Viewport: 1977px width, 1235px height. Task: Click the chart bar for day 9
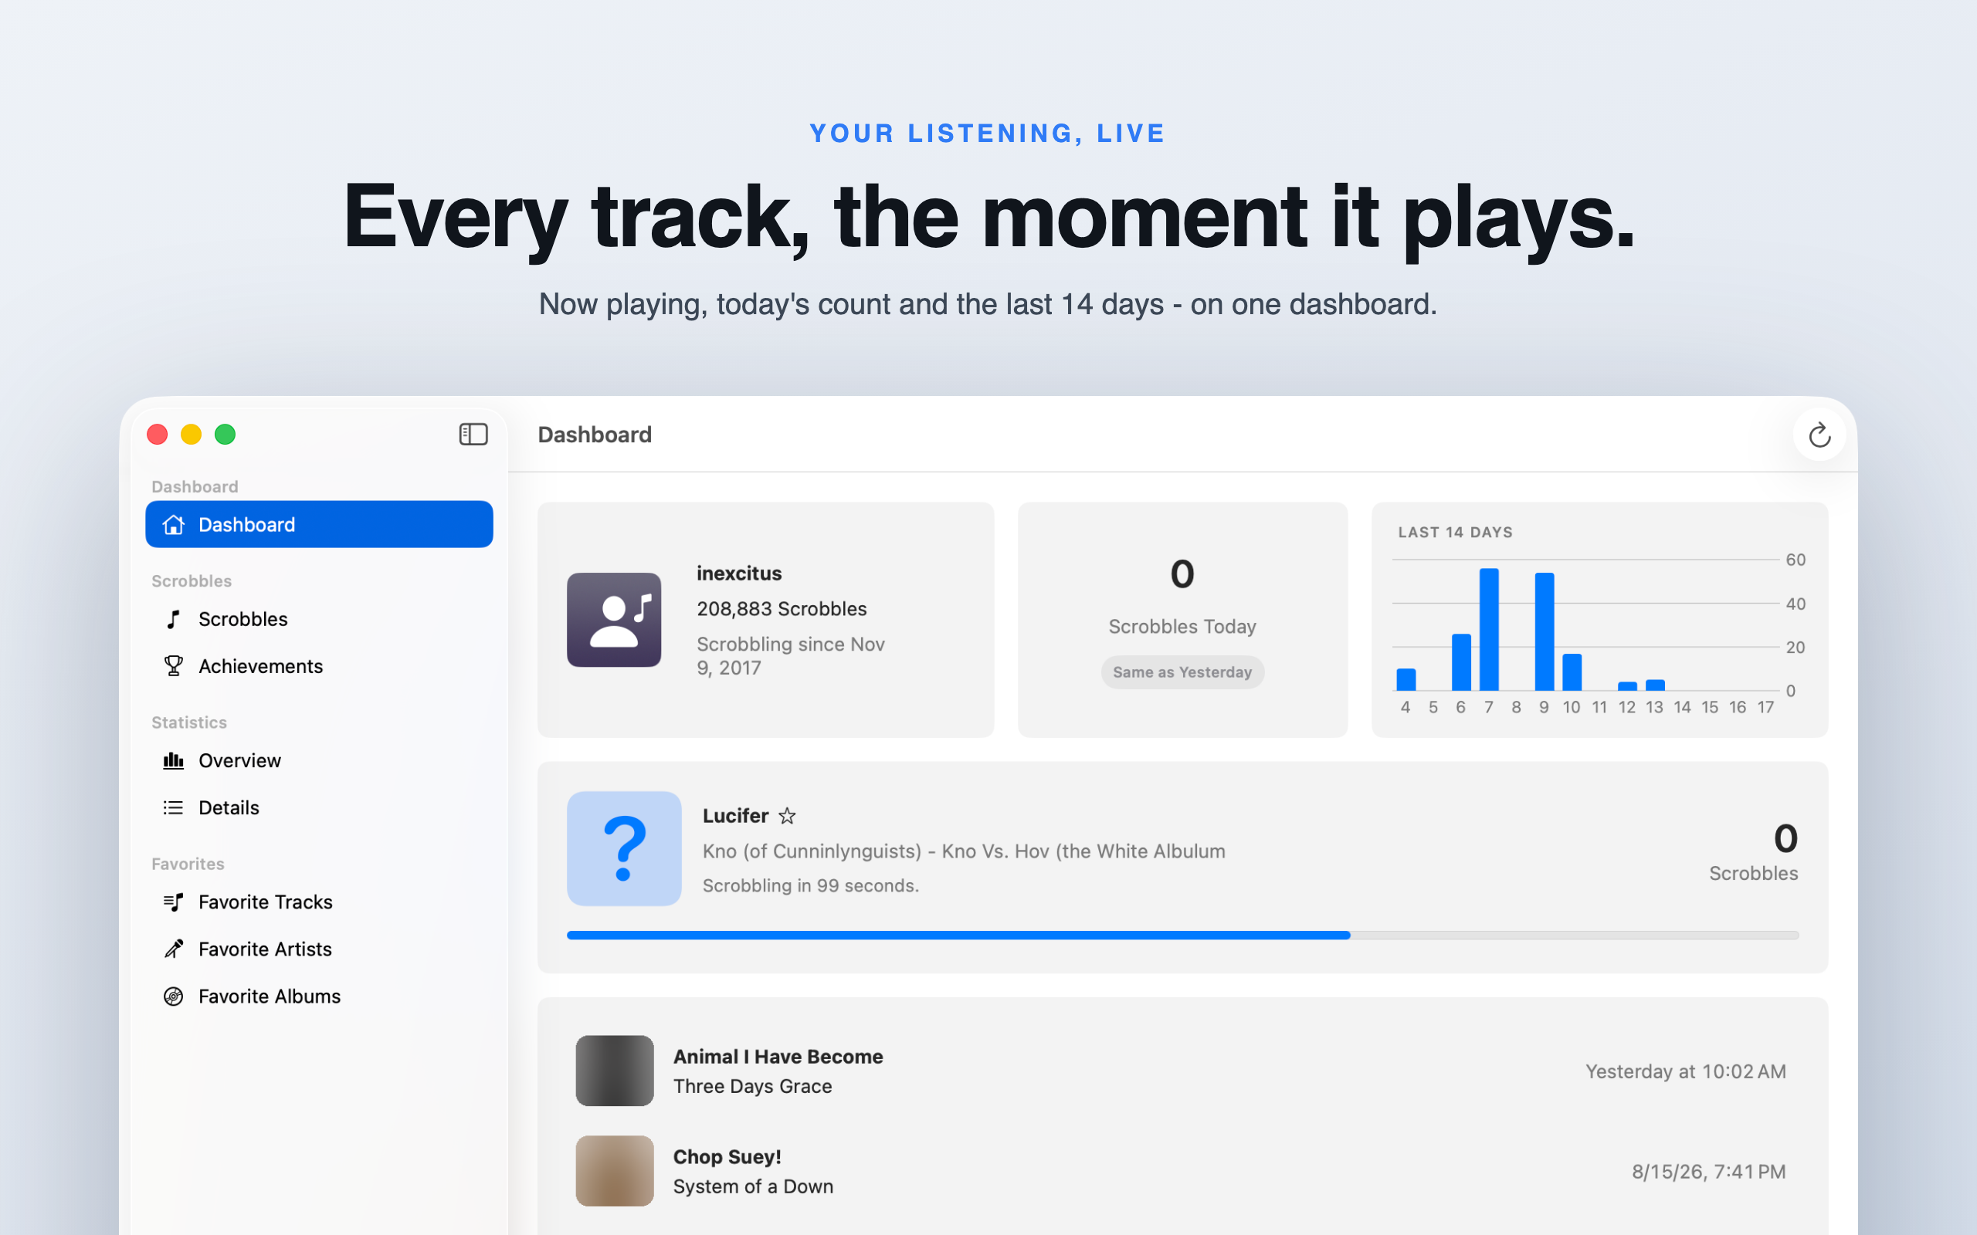click(x=1544, y=632)
